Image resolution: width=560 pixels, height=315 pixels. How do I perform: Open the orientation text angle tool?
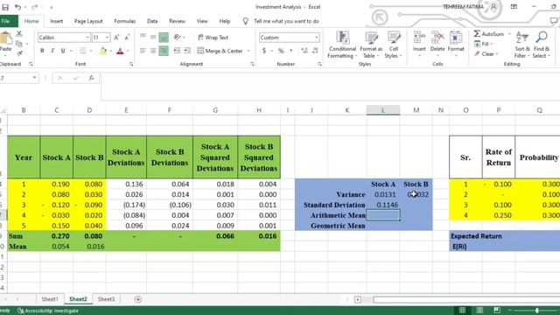click(177, 37)
